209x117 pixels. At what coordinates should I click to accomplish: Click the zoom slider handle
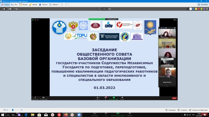(13, 110)
